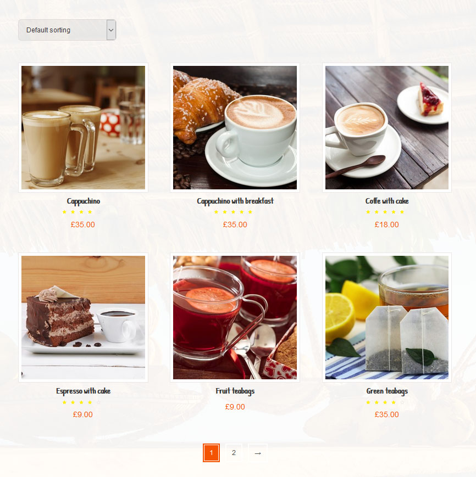The image size is (476, 477).
Task: Open the Cappuchino with breakfast product image
Action: click(235, 127)
